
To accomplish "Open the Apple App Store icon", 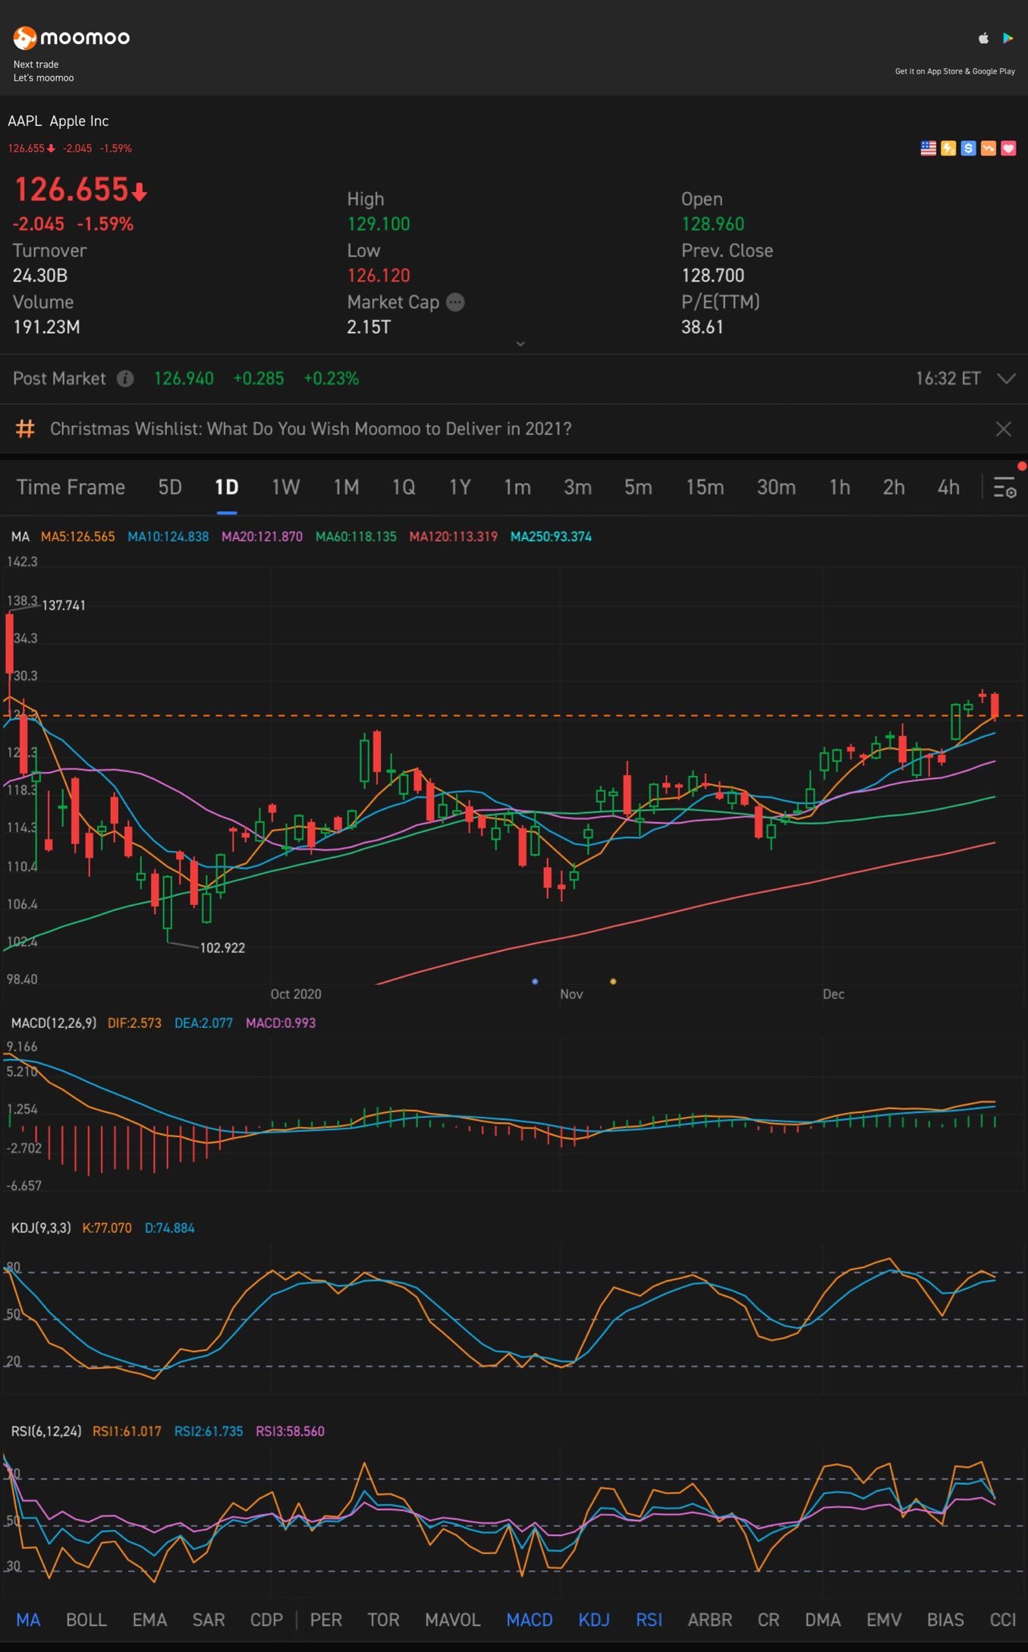I will 984,38.
